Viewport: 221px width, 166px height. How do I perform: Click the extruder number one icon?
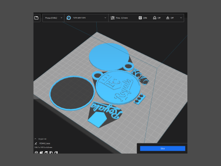69,18
